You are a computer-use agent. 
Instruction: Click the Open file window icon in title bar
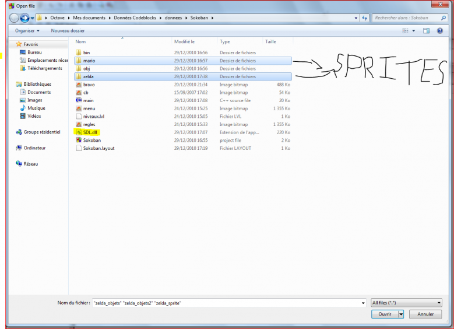11,6
